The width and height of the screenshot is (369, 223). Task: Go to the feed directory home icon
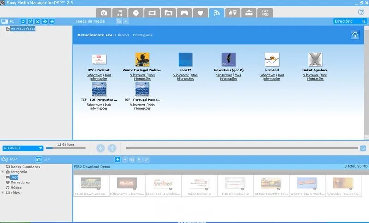click(x=355, y=35)
